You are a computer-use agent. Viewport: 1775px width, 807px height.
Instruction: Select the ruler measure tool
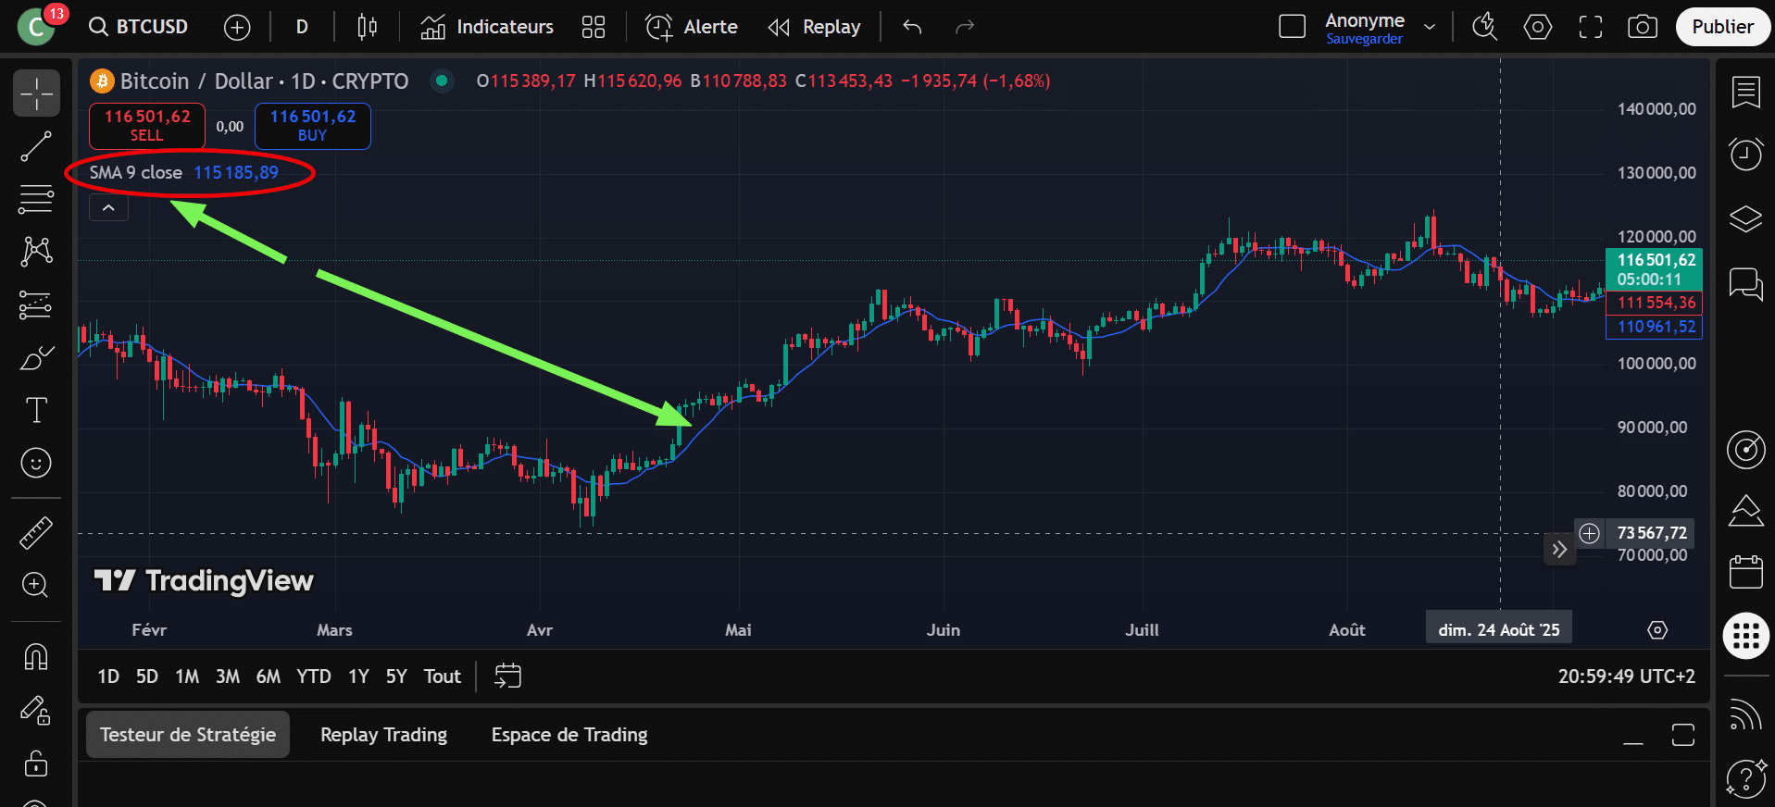(36, 533)
